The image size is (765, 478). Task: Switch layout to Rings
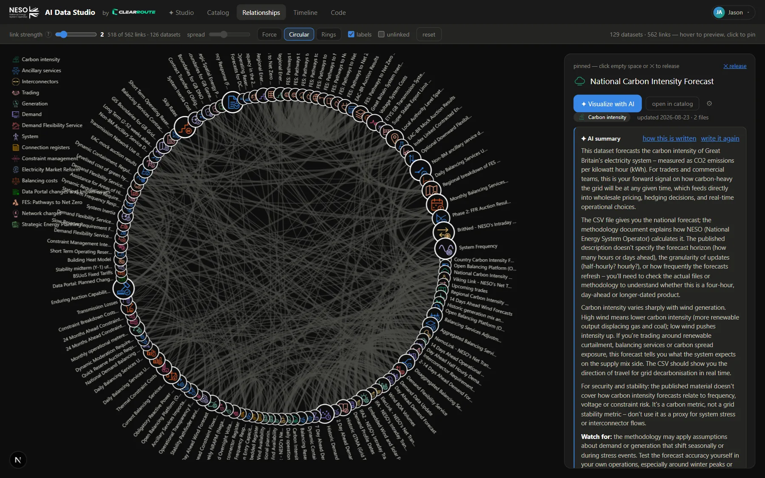(329, 34)
